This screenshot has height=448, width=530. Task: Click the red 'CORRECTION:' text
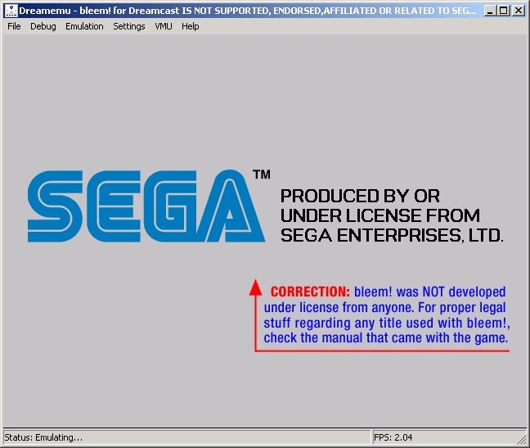pos(310,292)
